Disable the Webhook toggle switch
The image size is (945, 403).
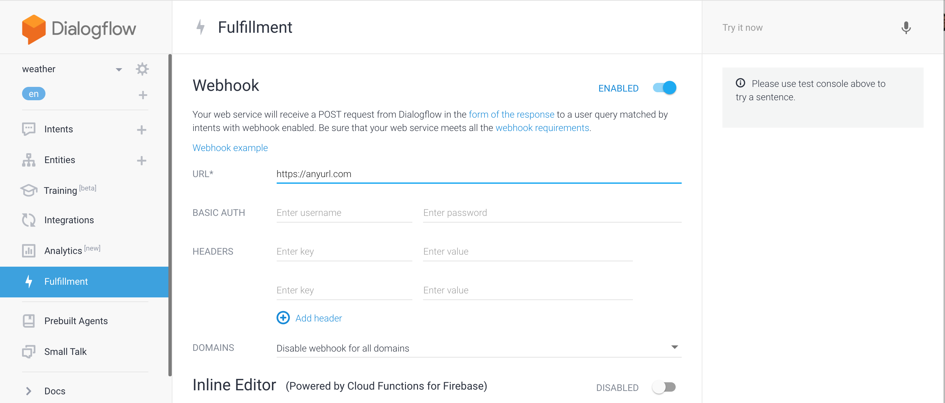coord(664,88)
